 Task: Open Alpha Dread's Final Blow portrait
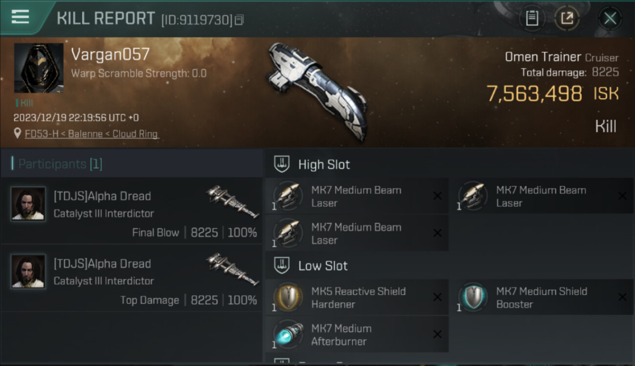coord(28,203)
